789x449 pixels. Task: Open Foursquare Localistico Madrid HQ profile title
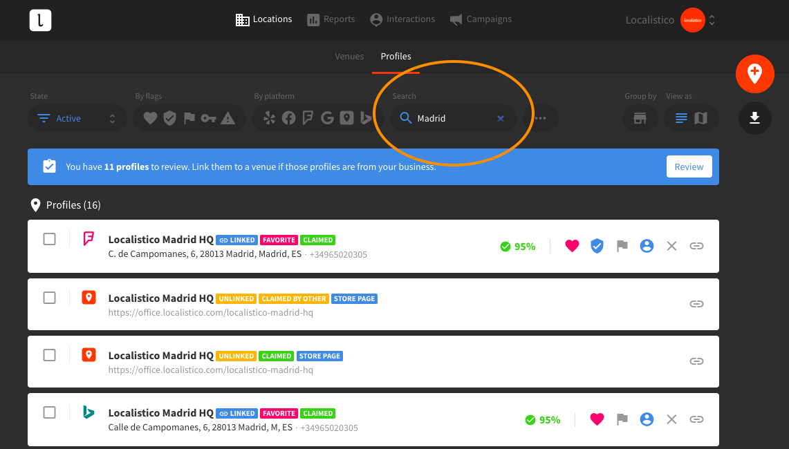coord(161,240)
